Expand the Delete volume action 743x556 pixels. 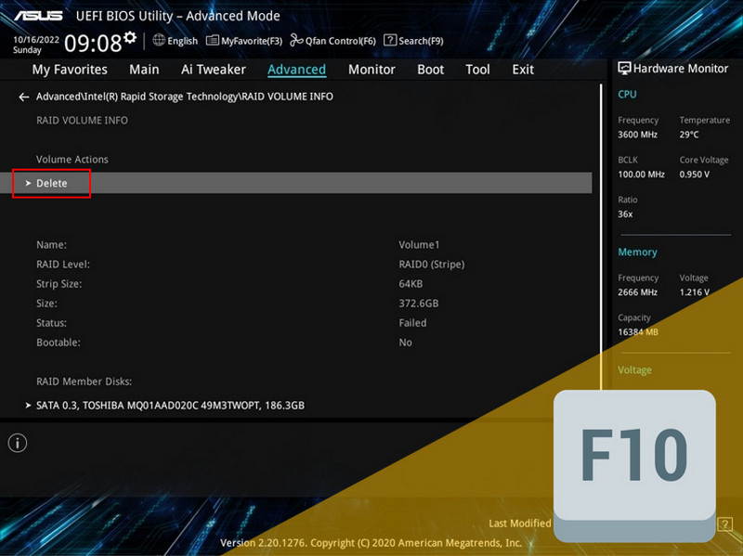(x=295, y=183)
